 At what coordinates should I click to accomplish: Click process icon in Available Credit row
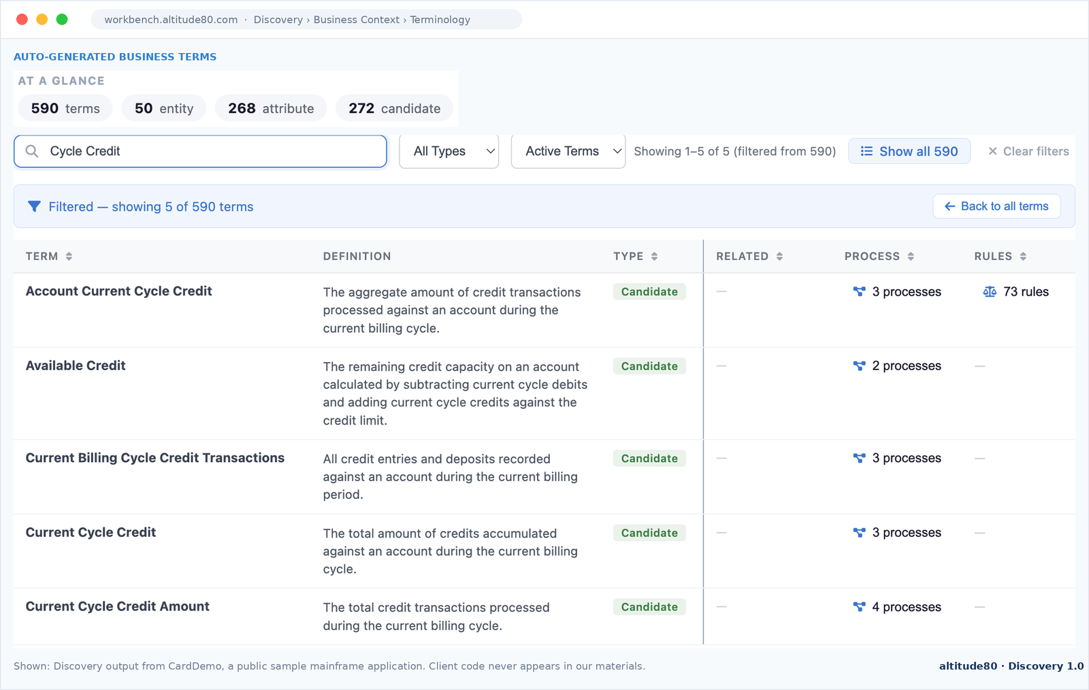point(859,365)
